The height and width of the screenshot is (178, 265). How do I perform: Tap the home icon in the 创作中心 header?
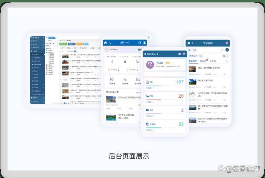pos(105,43)
